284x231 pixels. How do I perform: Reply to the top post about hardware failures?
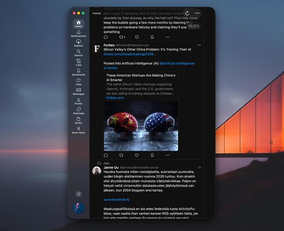pyautogui.click(x=106, y=37)
